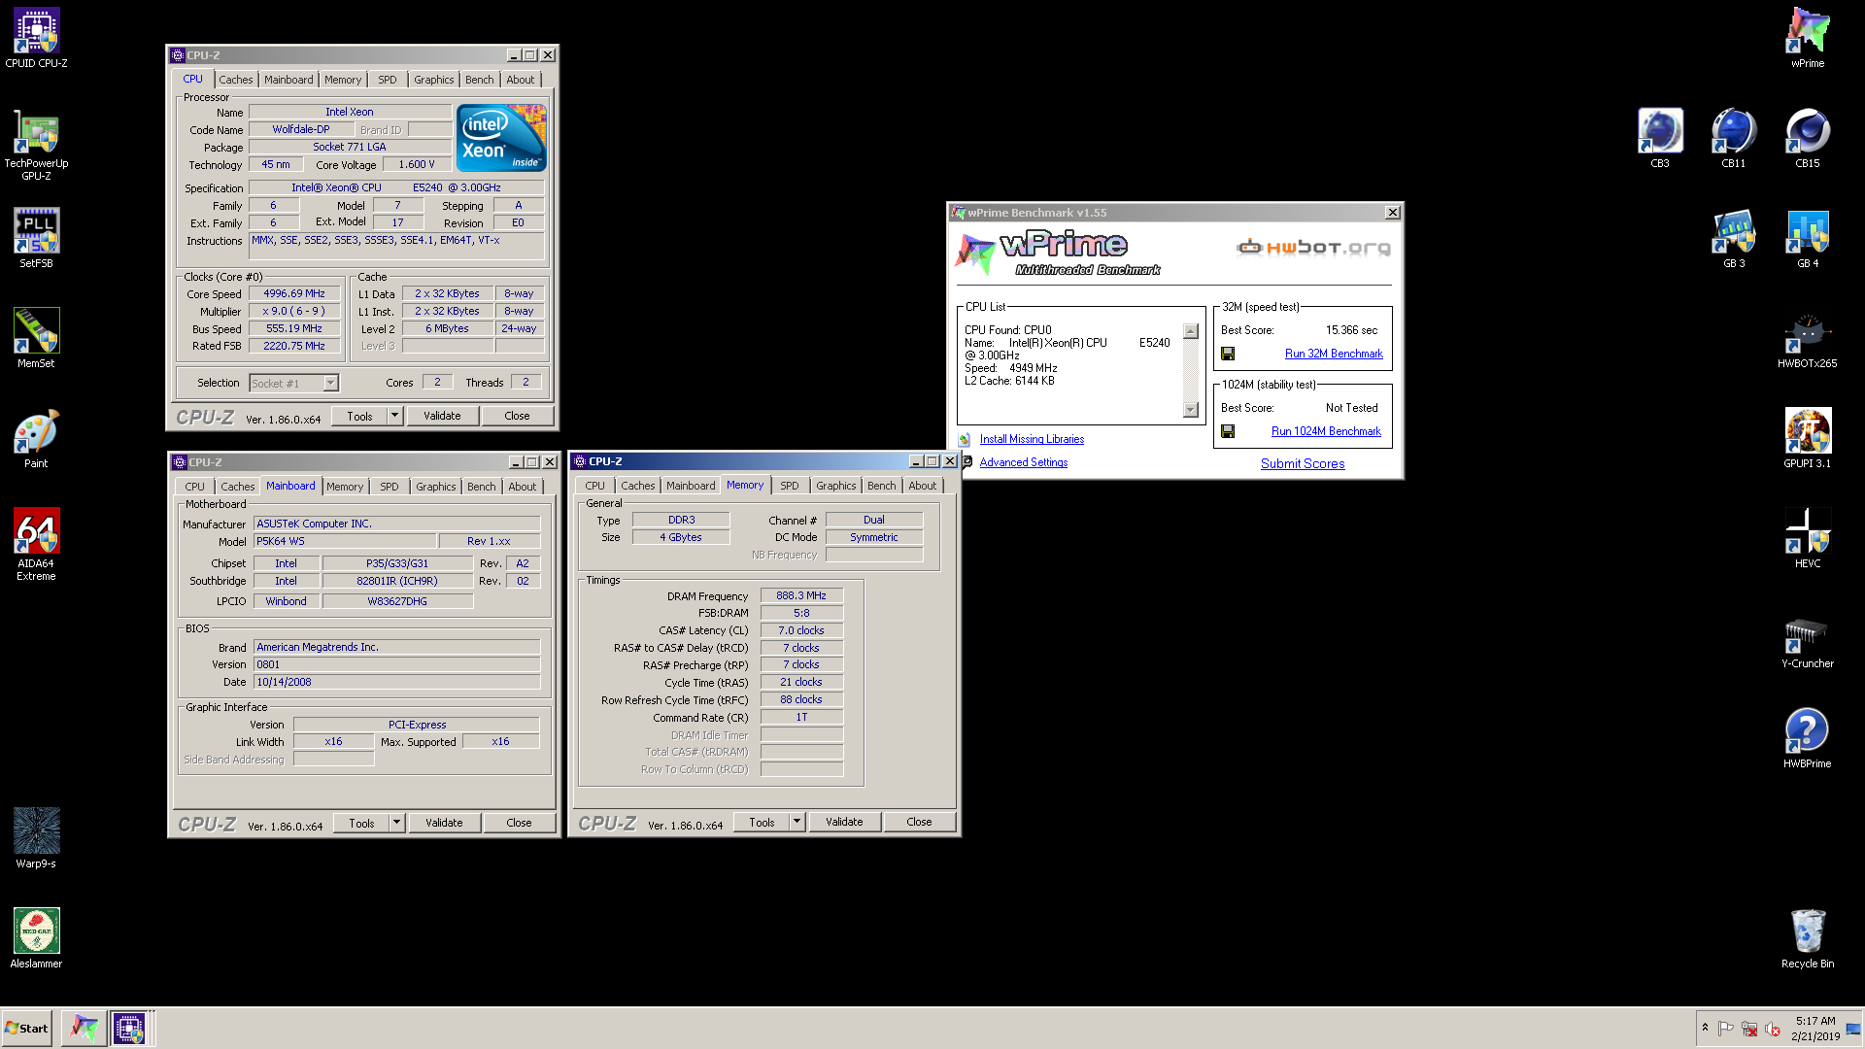The width and height of the screenshot is (1865, 1049).
Task: Launch the SetFSB desktop shortcut
Action: tap(36, 238)
